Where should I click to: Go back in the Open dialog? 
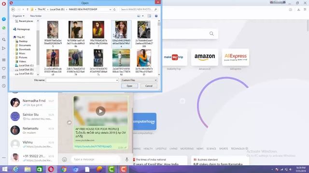13,10
